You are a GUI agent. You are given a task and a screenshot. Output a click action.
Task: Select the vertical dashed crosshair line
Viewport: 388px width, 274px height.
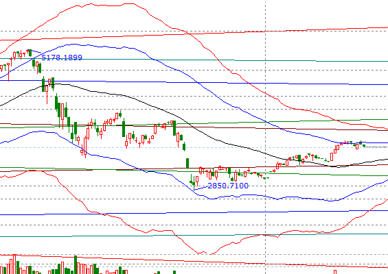(x=266, y=137)
